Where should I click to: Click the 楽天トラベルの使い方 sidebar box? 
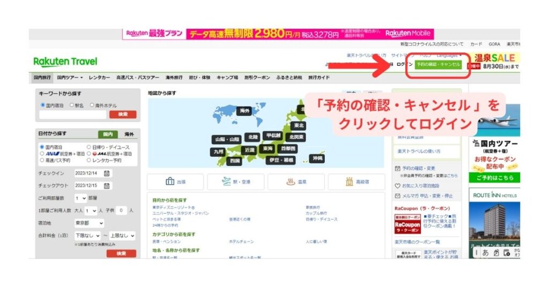click(x=427, y=151)
